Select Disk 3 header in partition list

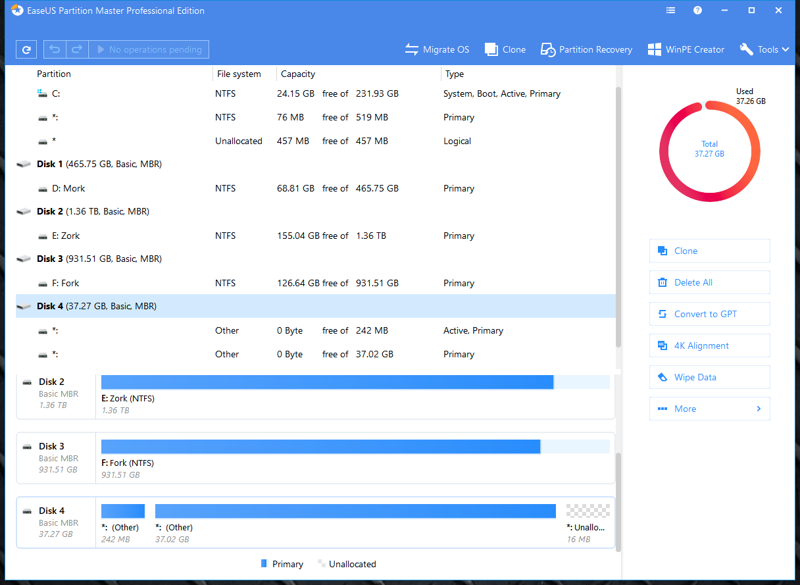click(x=99, y=259)
